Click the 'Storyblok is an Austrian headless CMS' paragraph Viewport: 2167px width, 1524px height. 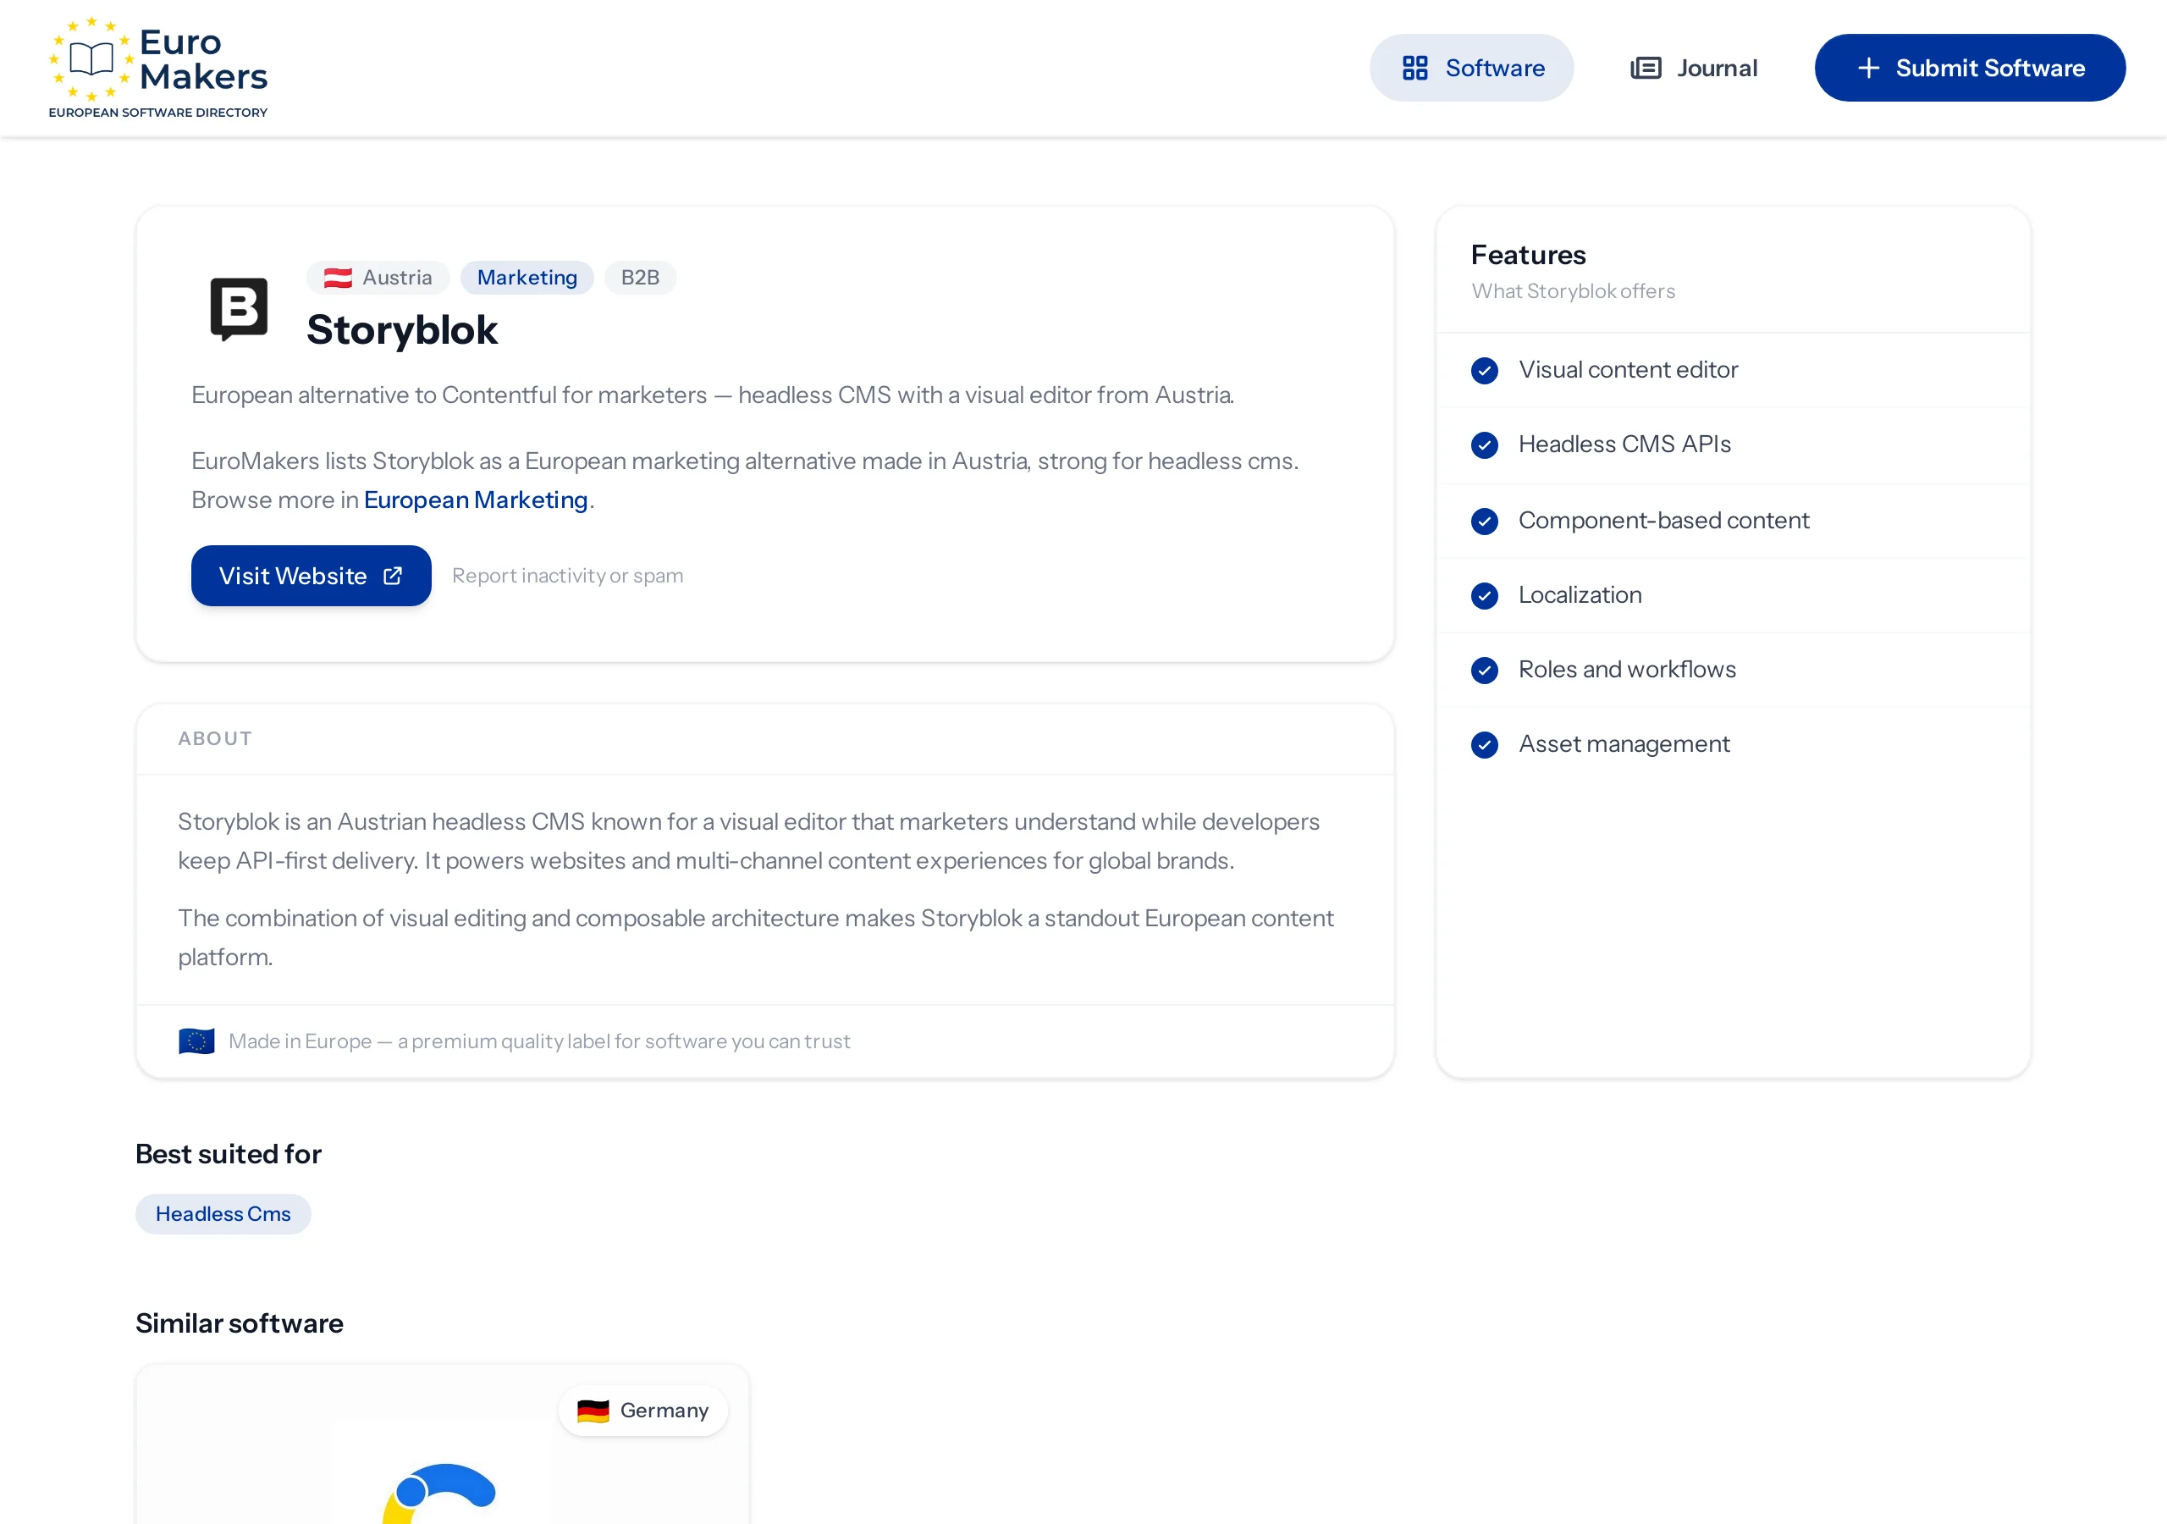point(748,842)
